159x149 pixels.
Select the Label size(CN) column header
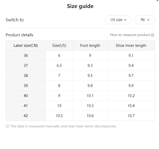[26, 46]
